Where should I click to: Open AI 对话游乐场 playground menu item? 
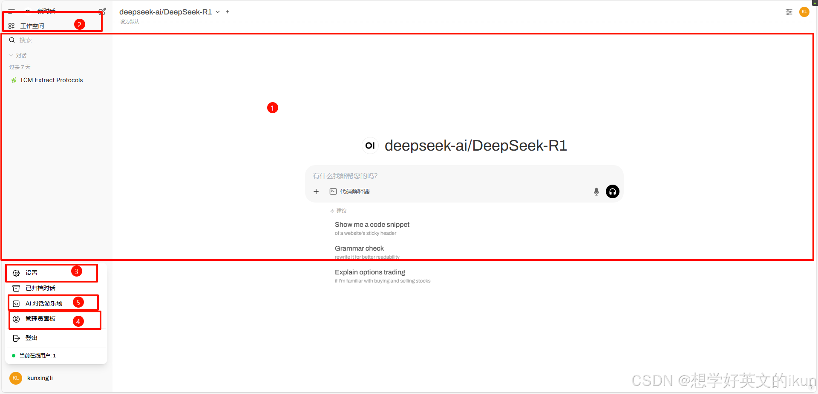point(56,303)
